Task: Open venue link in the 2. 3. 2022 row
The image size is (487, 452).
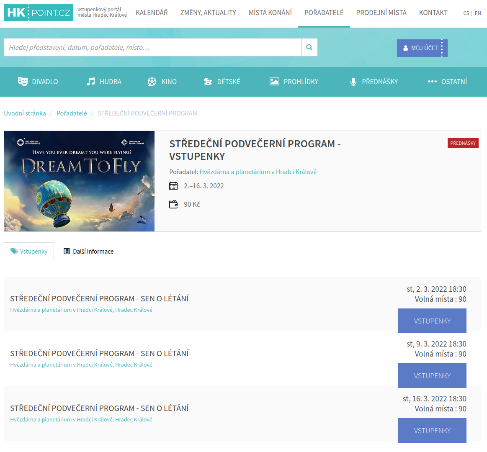Action: [81, 310]
